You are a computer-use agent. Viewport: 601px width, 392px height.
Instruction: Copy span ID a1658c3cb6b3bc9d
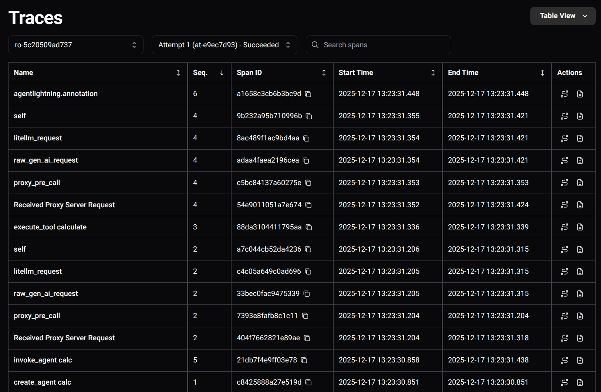pyautogui.click(x=308, y=94)
